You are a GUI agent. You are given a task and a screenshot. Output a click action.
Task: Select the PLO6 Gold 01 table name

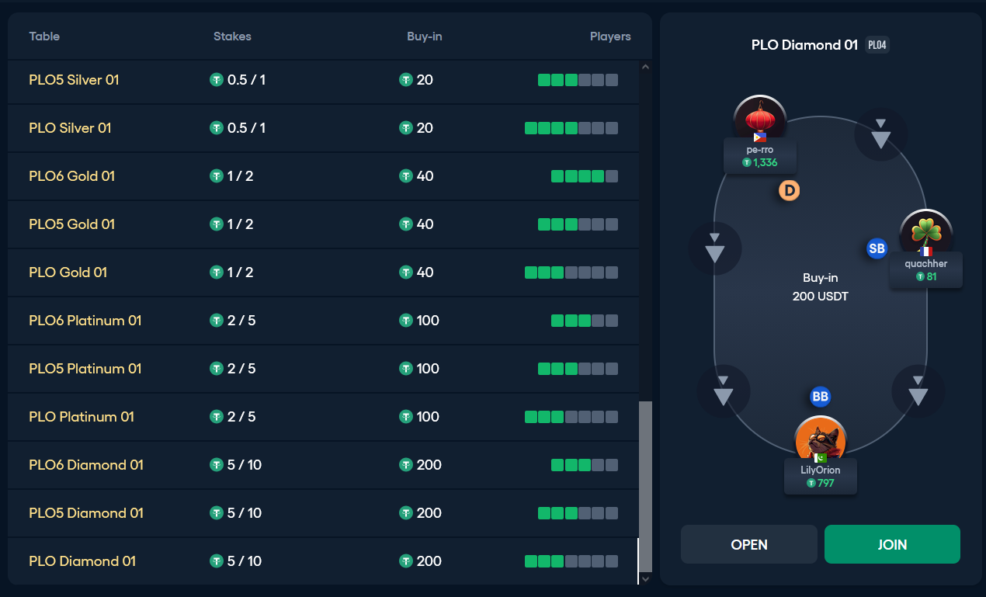click(x=71, y=176)
